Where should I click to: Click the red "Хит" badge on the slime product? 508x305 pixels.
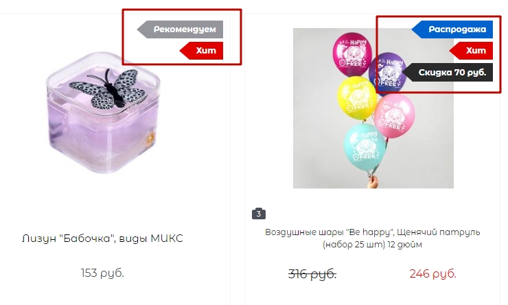pos(202,51)
